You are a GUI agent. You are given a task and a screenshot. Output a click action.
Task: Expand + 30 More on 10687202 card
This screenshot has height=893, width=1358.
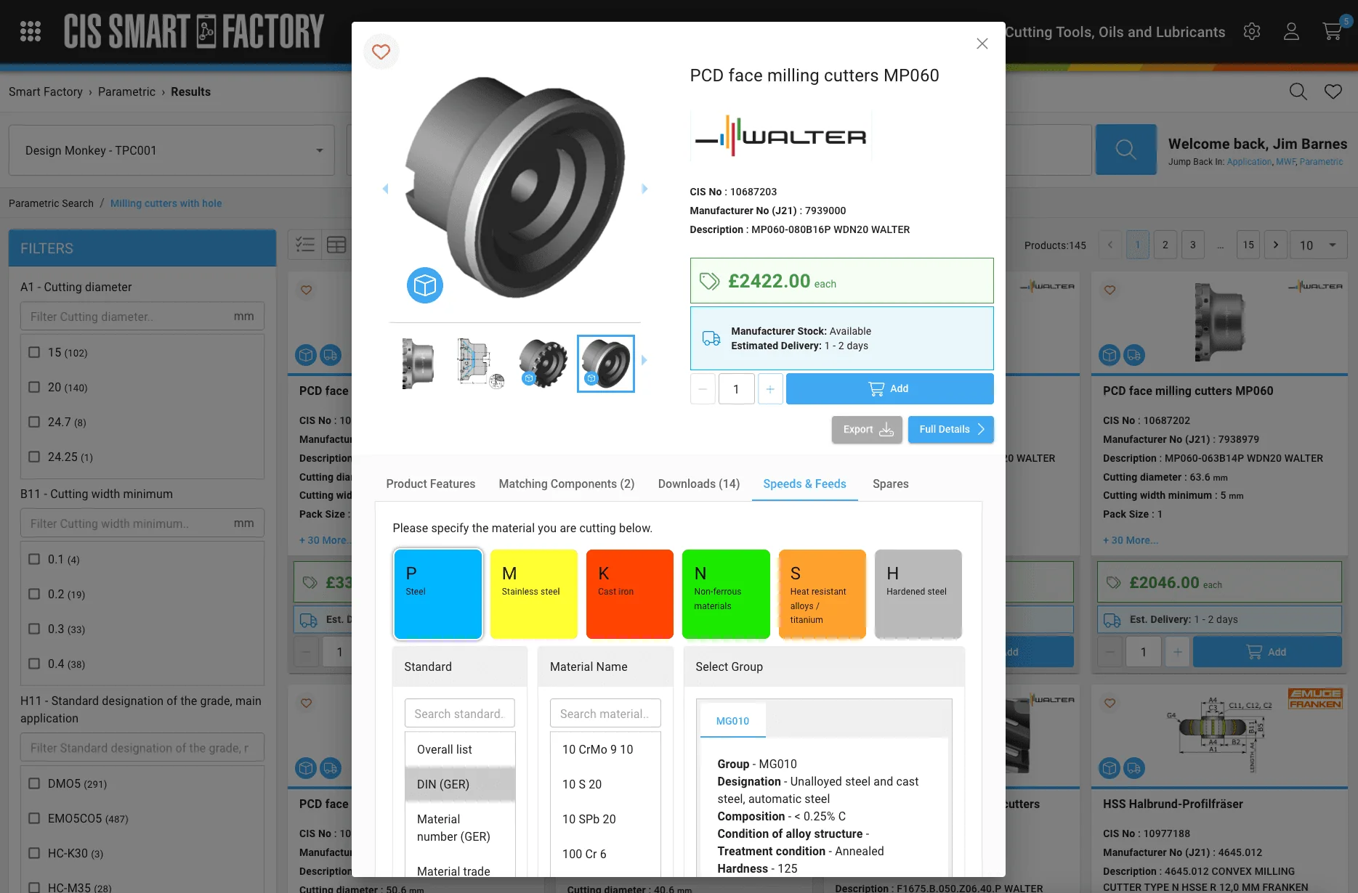pyautogui.click(x=1131, y=540)
